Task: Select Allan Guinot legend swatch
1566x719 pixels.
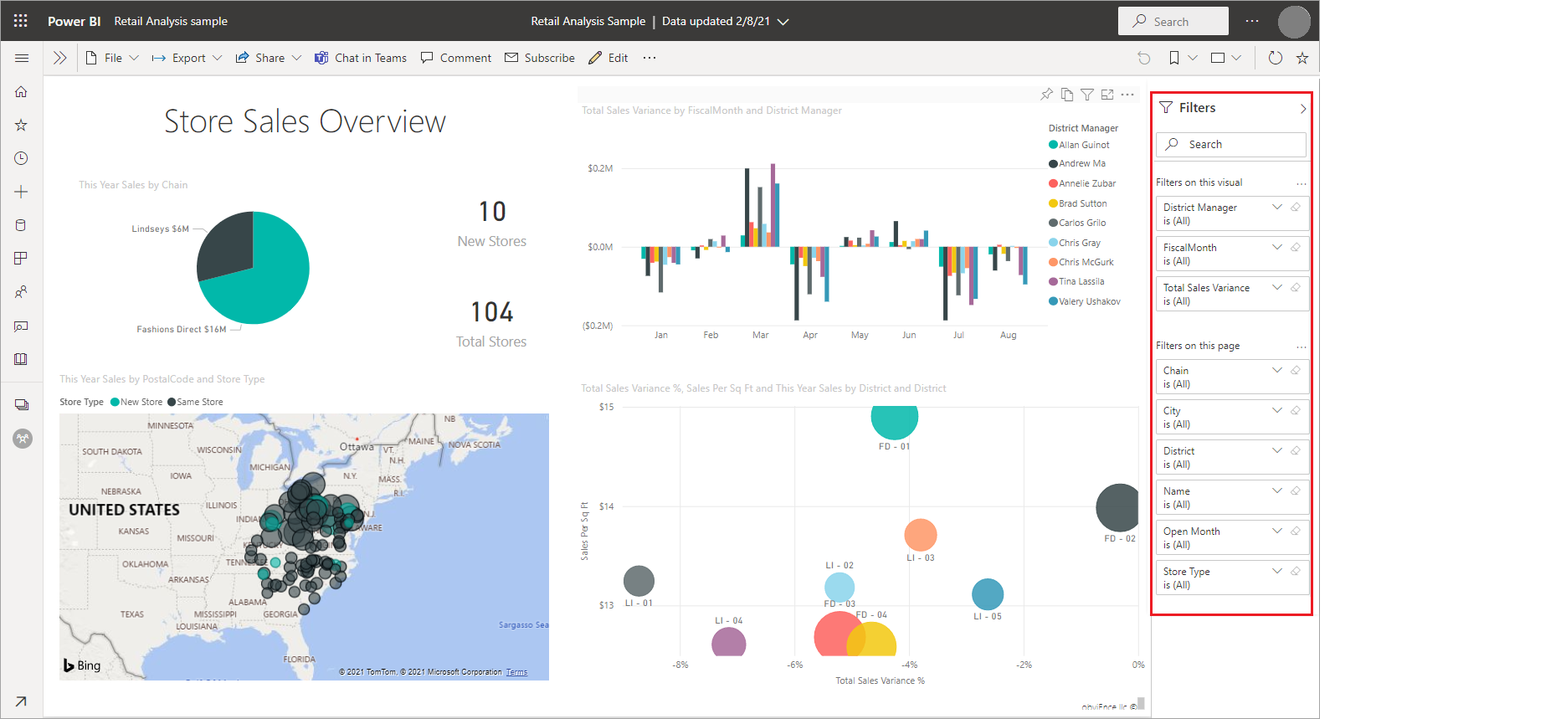Action: pos(1053,145)
